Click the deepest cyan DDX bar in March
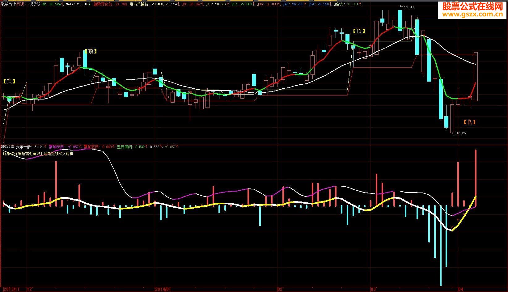Image resolution: width=508 pixels, height=292 pixels. pos(441,246)
